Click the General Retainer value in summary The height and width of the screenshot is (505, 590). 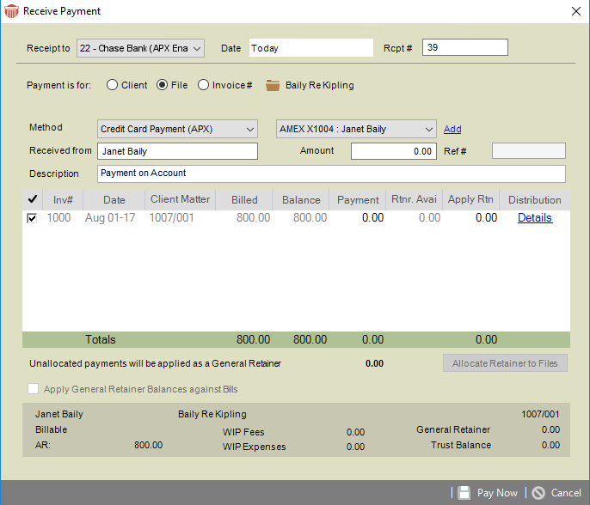[550, 429]
